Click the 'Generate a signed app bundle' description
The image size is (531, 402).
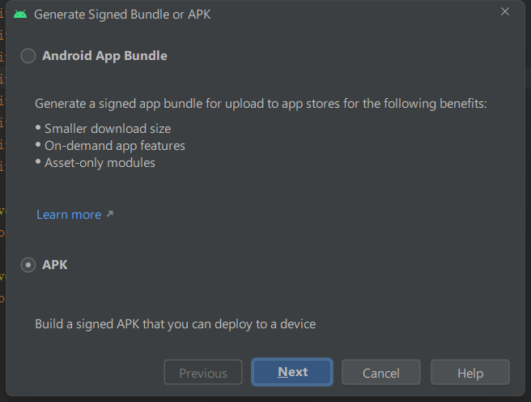[261, 104]
